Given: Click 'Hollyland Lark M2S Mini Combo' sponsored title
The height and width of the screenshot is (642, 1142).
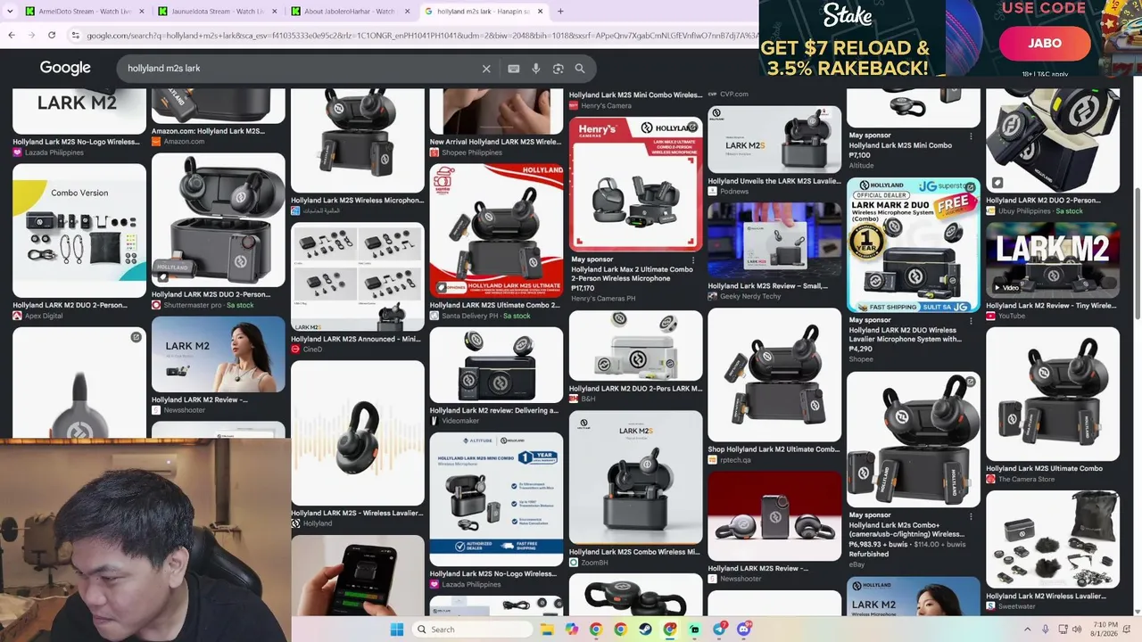Looking at the screenshot, I should tap(900, 145).
